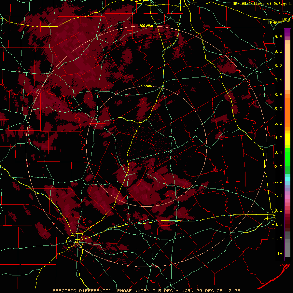Viewport: 293px width, 293px height.
Task: Click the 1.0 value on color scale
Action: click(278, 196)
